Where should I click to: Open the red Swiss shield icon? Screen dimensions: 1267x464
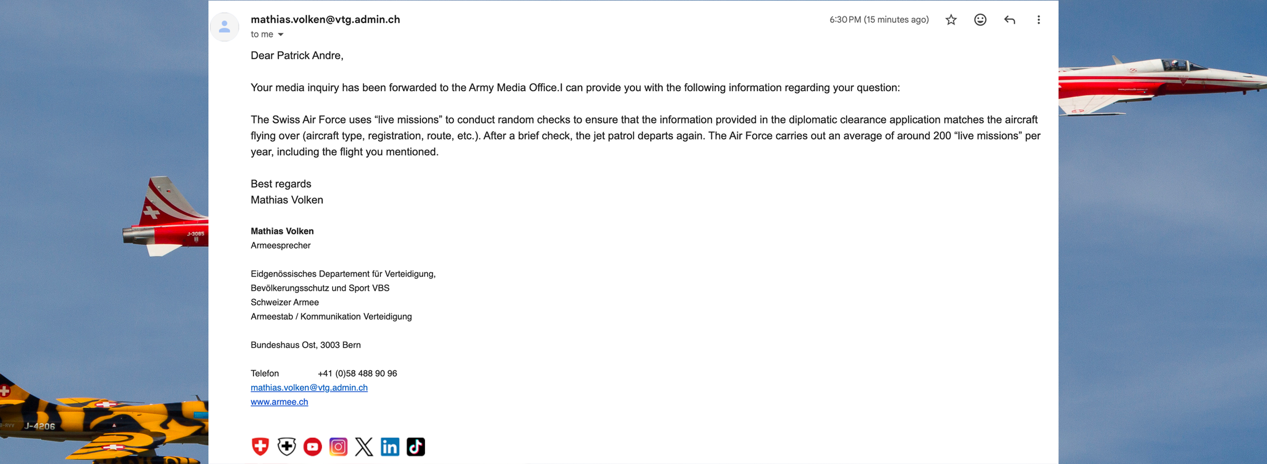pyautogui.click(x=260, y=446)
